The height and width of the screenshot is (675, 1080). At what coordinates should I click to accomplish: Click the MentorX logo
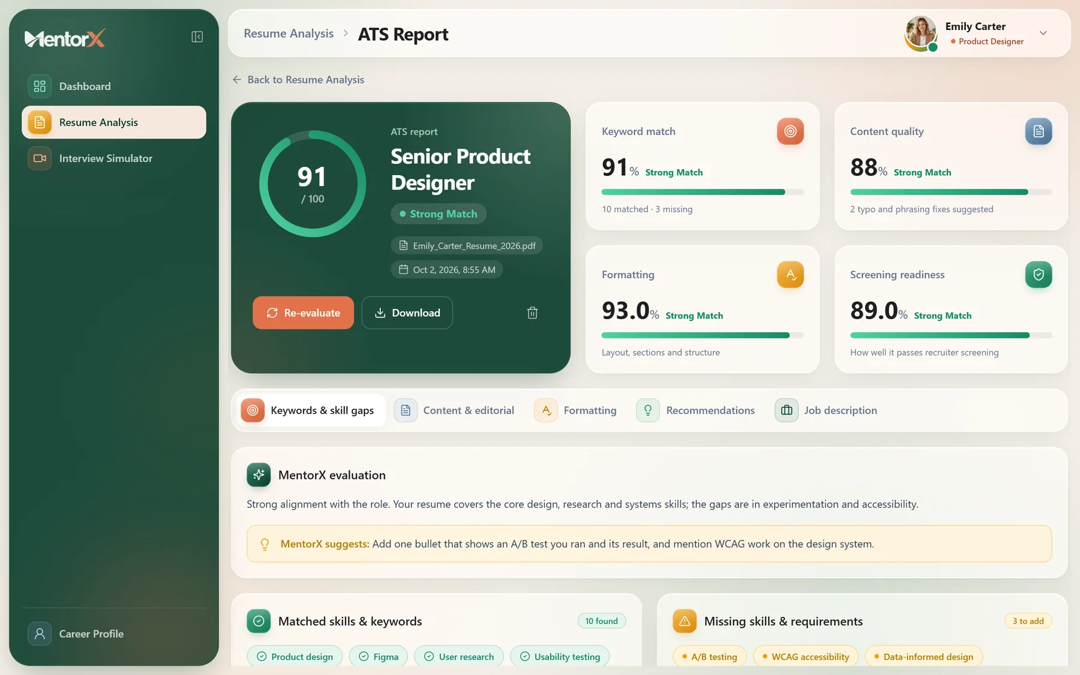(65, 38)
